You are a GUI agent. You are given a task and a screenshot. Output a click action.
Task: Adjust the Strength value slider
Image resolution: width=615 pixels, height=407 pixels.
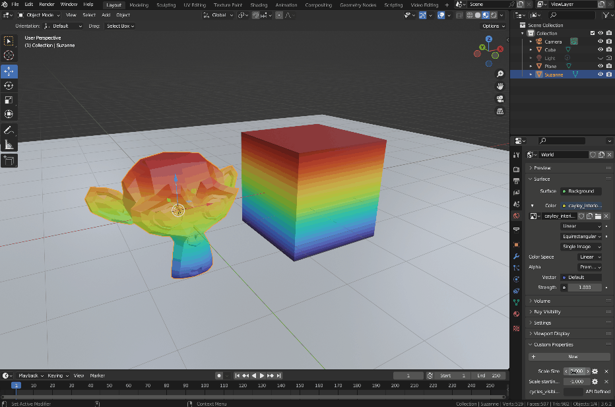(581, 288)
